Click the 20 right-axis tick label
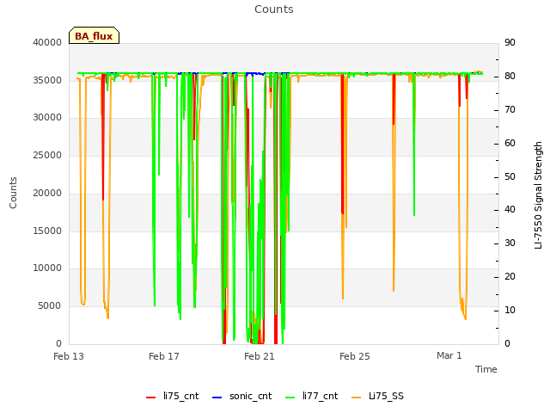This screenshot has height=413, width=550. (510, 277)
